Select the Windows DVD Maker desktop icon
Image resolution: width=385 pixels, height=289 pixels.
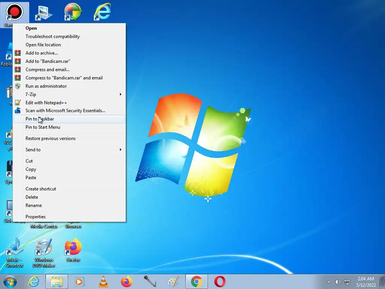pos(44,252)
